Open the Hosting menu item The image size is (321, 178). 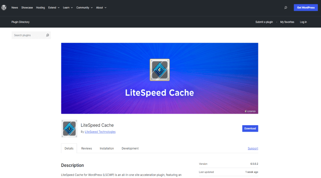pos(41,8)
